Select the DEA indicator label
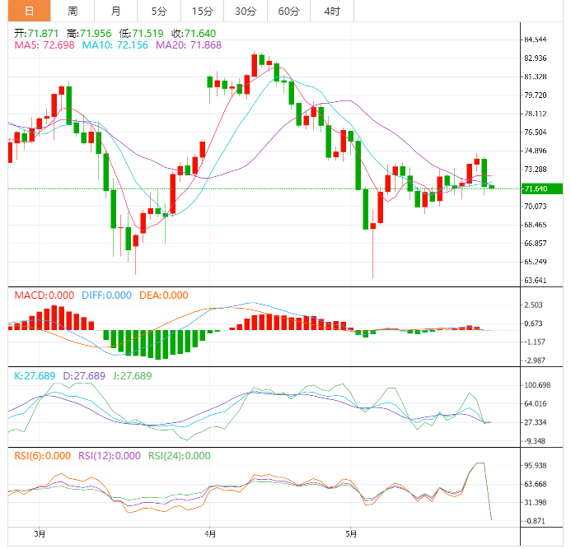 tap(165, 295)
